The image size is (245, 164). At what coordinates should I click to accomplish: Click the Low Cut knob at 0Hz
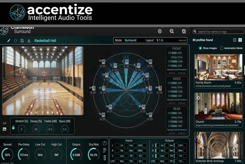click(40, 154)
